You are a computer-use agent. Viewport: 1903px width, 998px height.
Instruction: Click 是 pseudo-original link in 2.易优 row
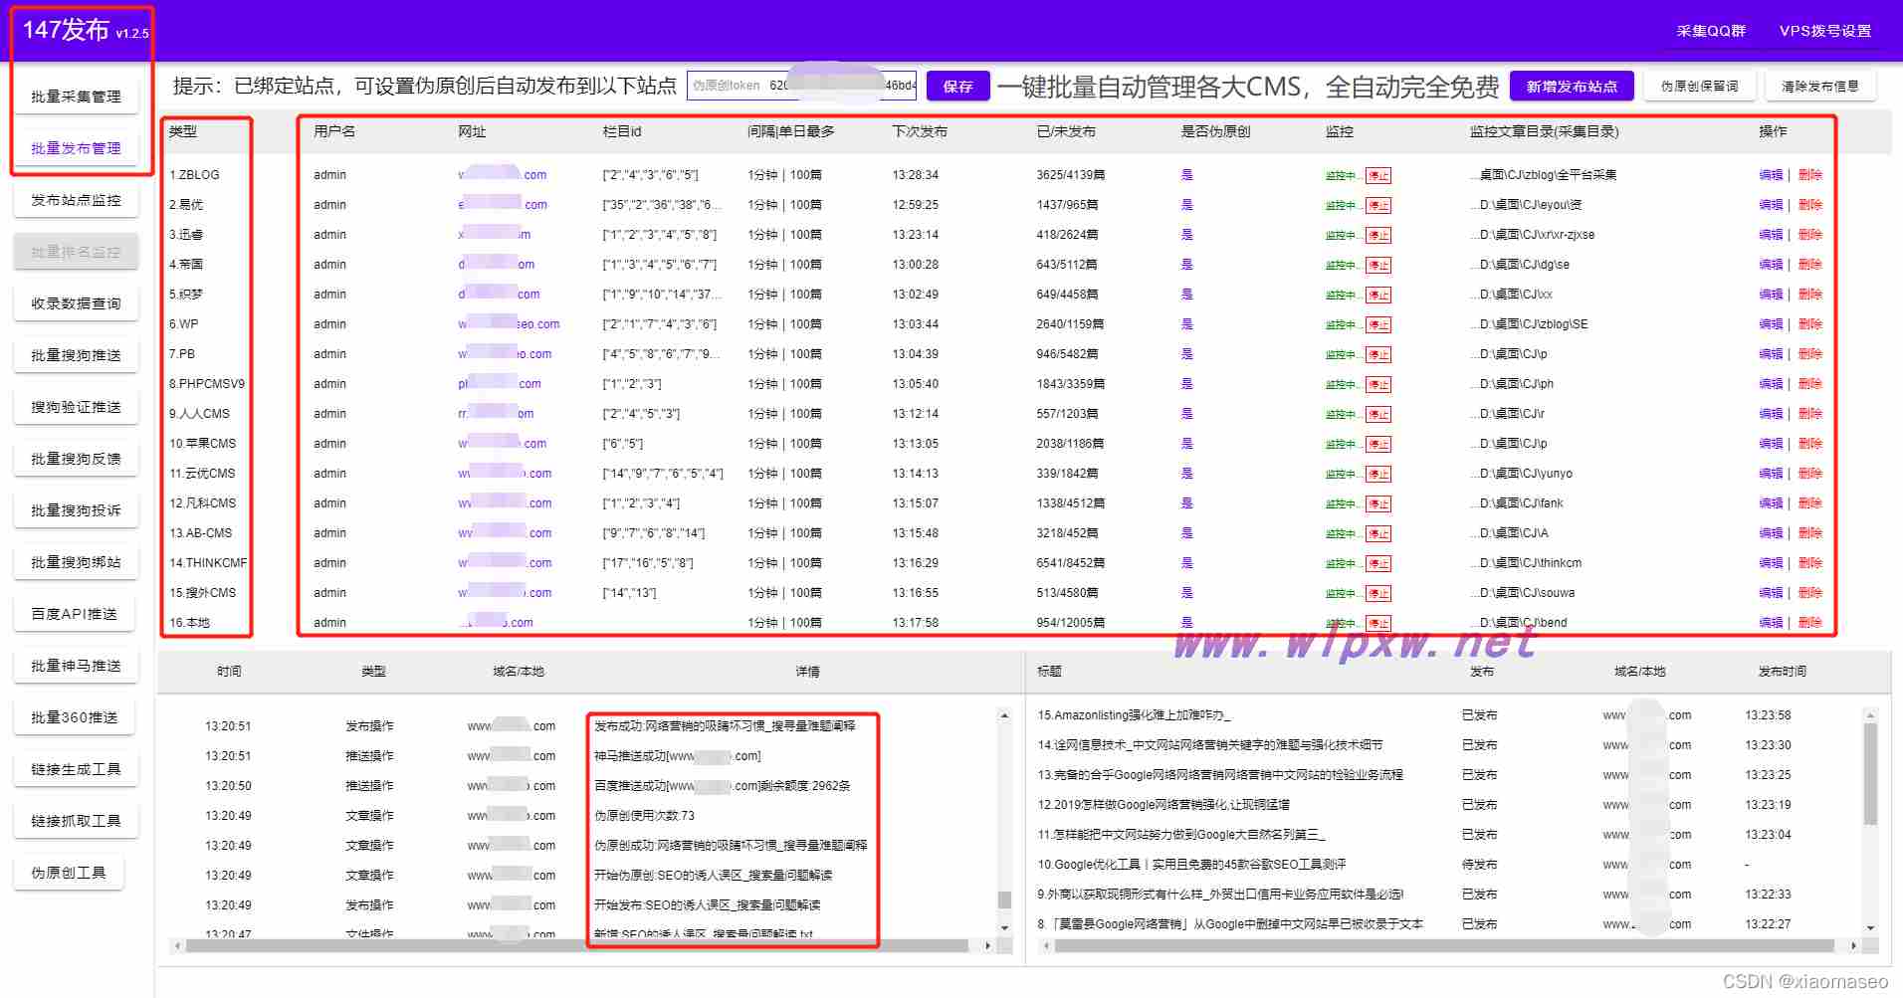click(1186, 205)
